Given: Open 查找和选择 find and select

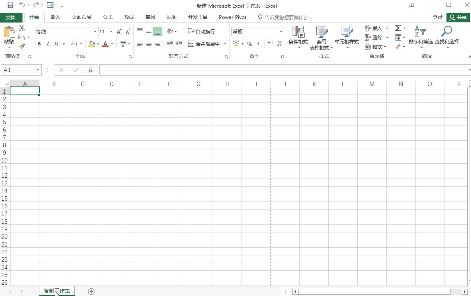Looking at the screenshot, I should (x=447, y=37).
